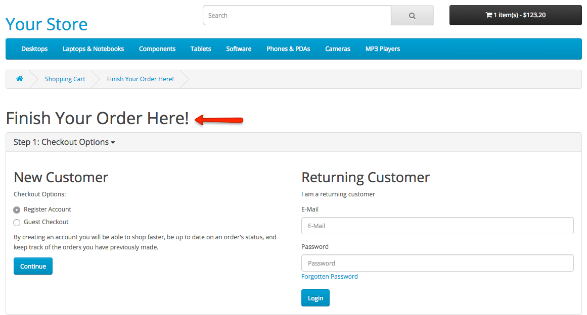
Task: Click the home icon in breadcrumb
Action: click(x=20, y=78)
